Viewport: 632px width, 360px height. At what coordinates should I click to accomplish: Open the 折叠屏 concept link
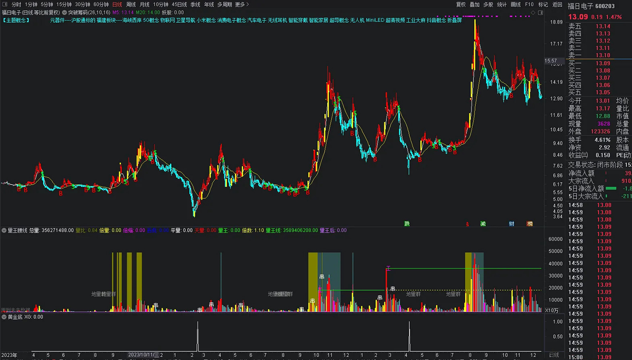pyautogui.click(x=455, y=20)
